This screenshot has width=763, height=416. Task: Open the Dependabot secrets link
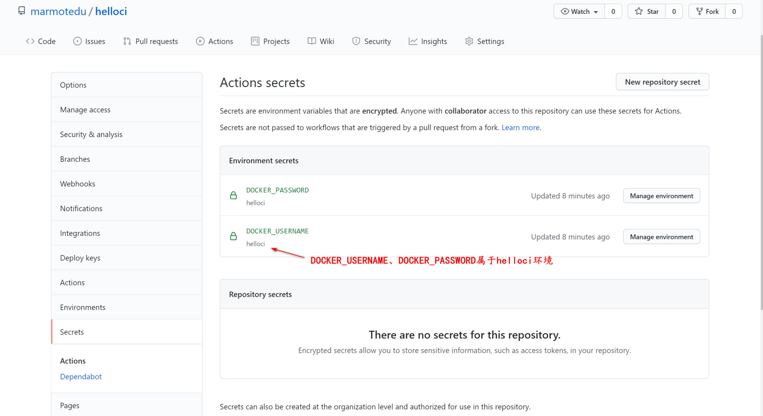(81, 377)
